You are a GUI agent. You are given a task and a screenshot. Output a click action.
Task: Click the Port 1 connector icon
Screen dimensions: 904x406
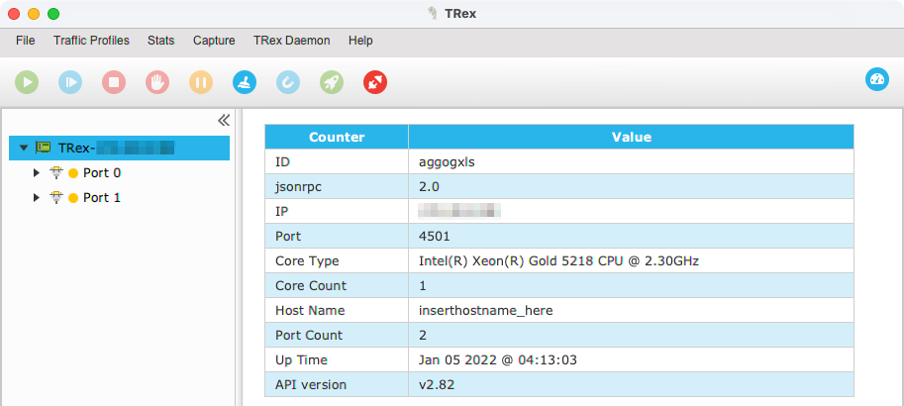(x=55, y=198)
